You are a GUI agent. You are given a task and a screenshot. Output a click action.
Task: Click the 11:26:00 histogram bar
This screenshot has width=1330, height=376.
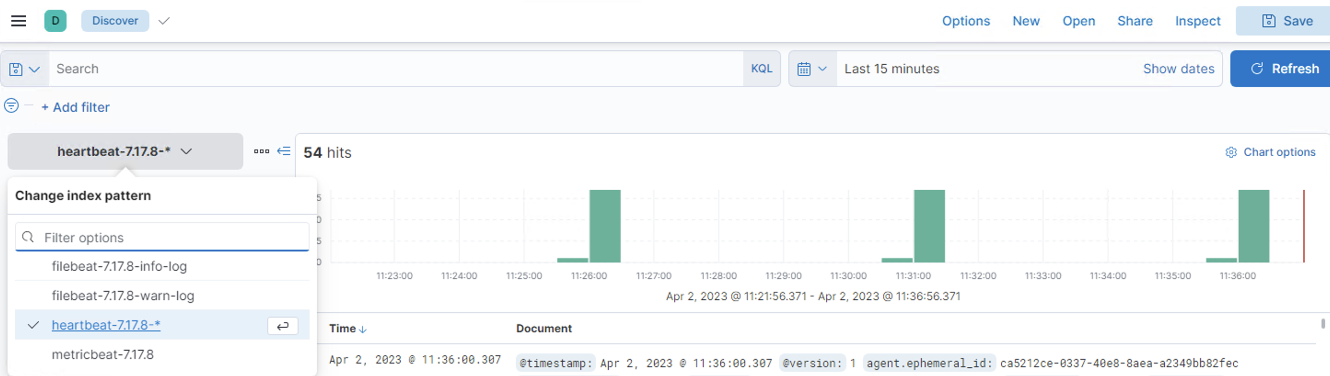coord(605,226)
